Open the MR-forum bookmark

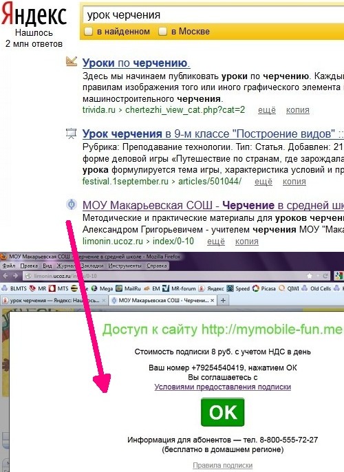(x=179, y=288)
